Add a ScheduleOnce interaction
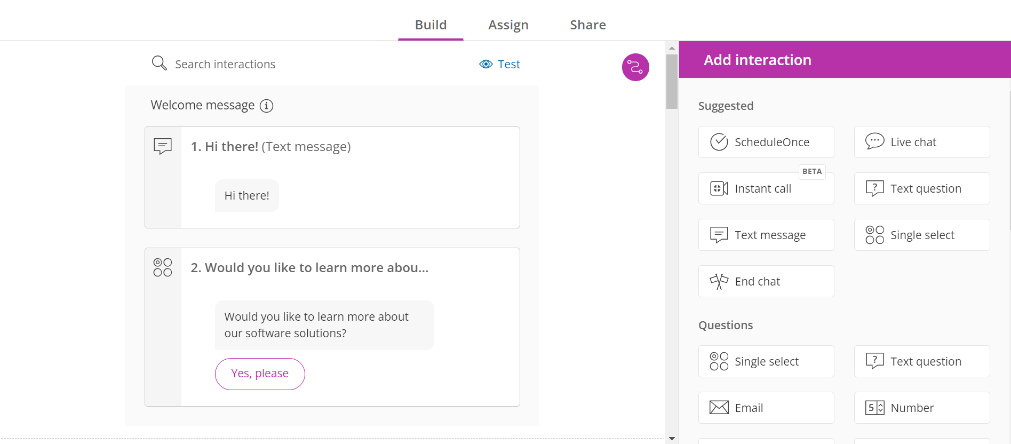1011x444 pixels. click(766, 142)
